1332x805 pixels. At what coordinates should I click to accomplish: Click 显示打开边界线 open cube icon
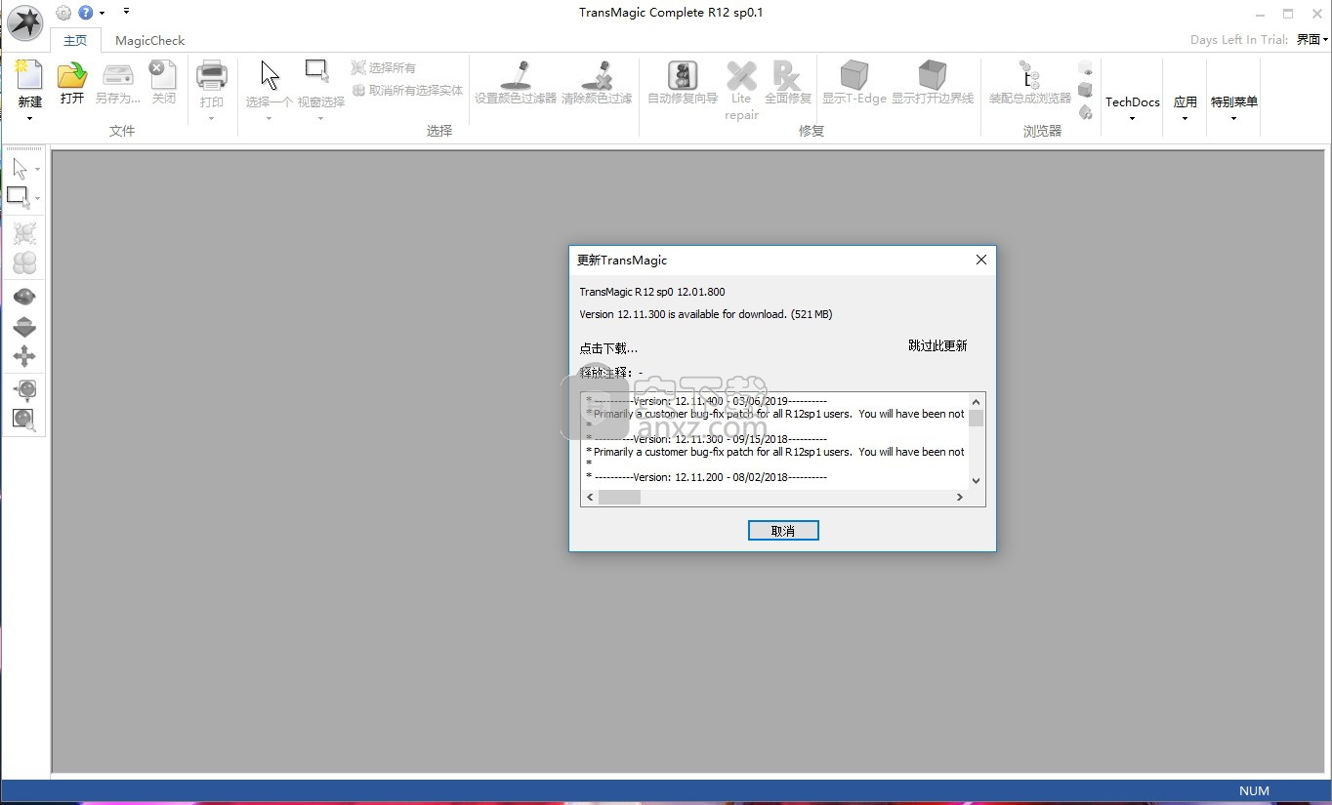pos(933,75)
